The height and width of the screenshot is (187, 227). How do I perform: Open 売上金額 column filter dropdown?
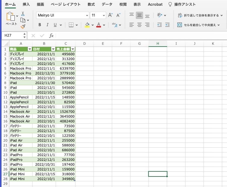[x=73, y=49]
